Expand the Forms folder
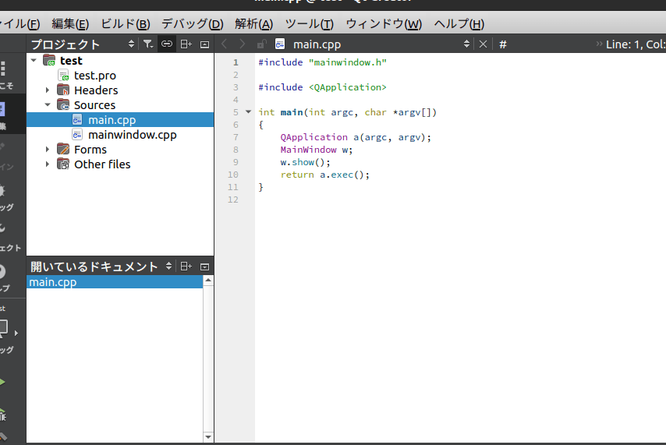 (x=48, y=150)
